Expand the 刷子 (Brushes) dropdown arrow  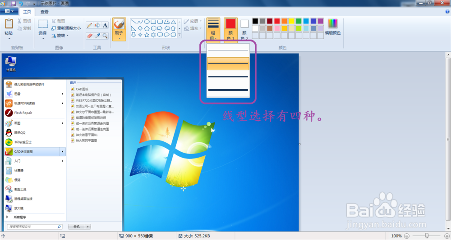pos(119,38)
